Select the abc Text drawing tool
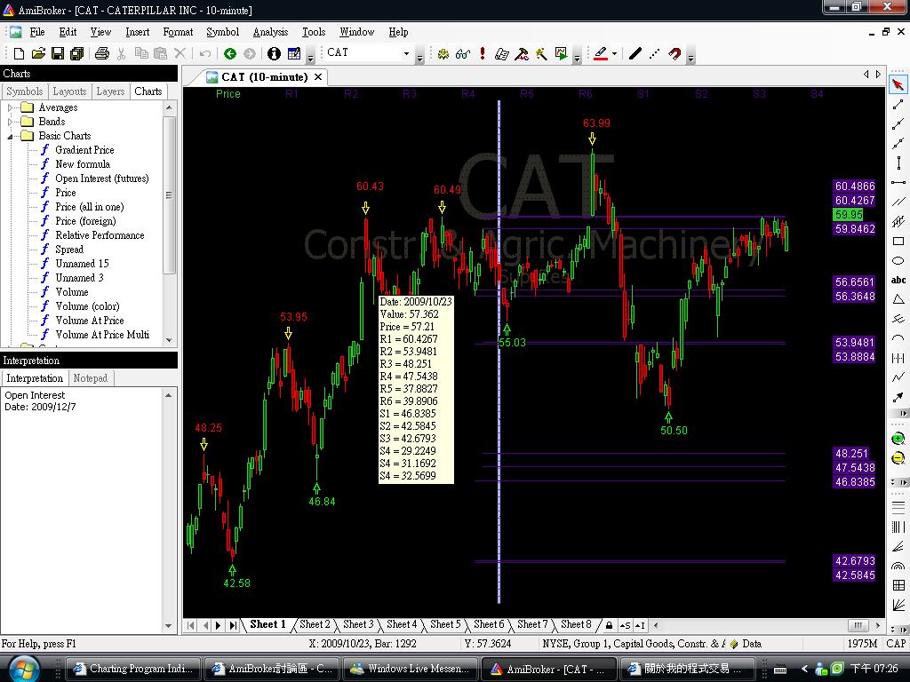This screenshot has width=910, height=682. click(898, 280)
